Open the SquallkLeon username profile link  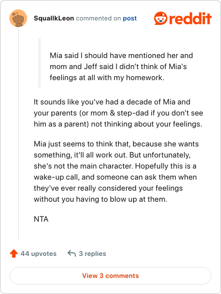point(54,18)
